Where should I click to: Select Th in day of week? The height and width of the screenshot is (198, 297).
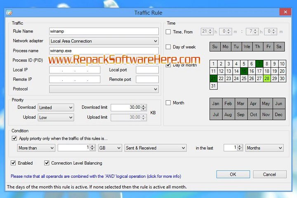(x=257, y=47)
